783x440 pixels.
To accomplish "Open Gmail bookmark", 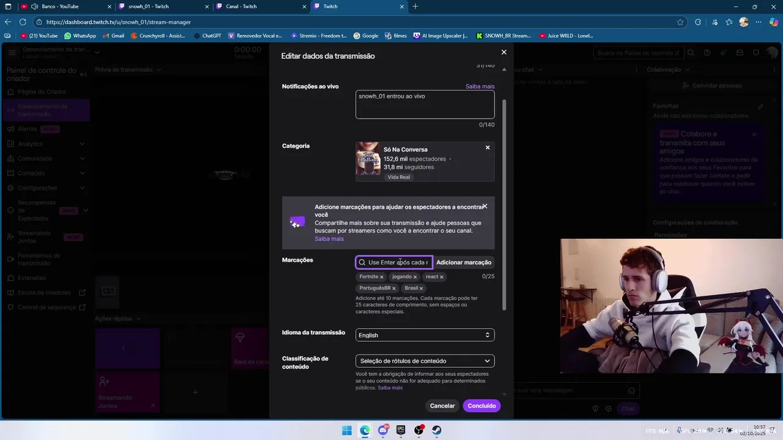I will [x=113, y=36].
